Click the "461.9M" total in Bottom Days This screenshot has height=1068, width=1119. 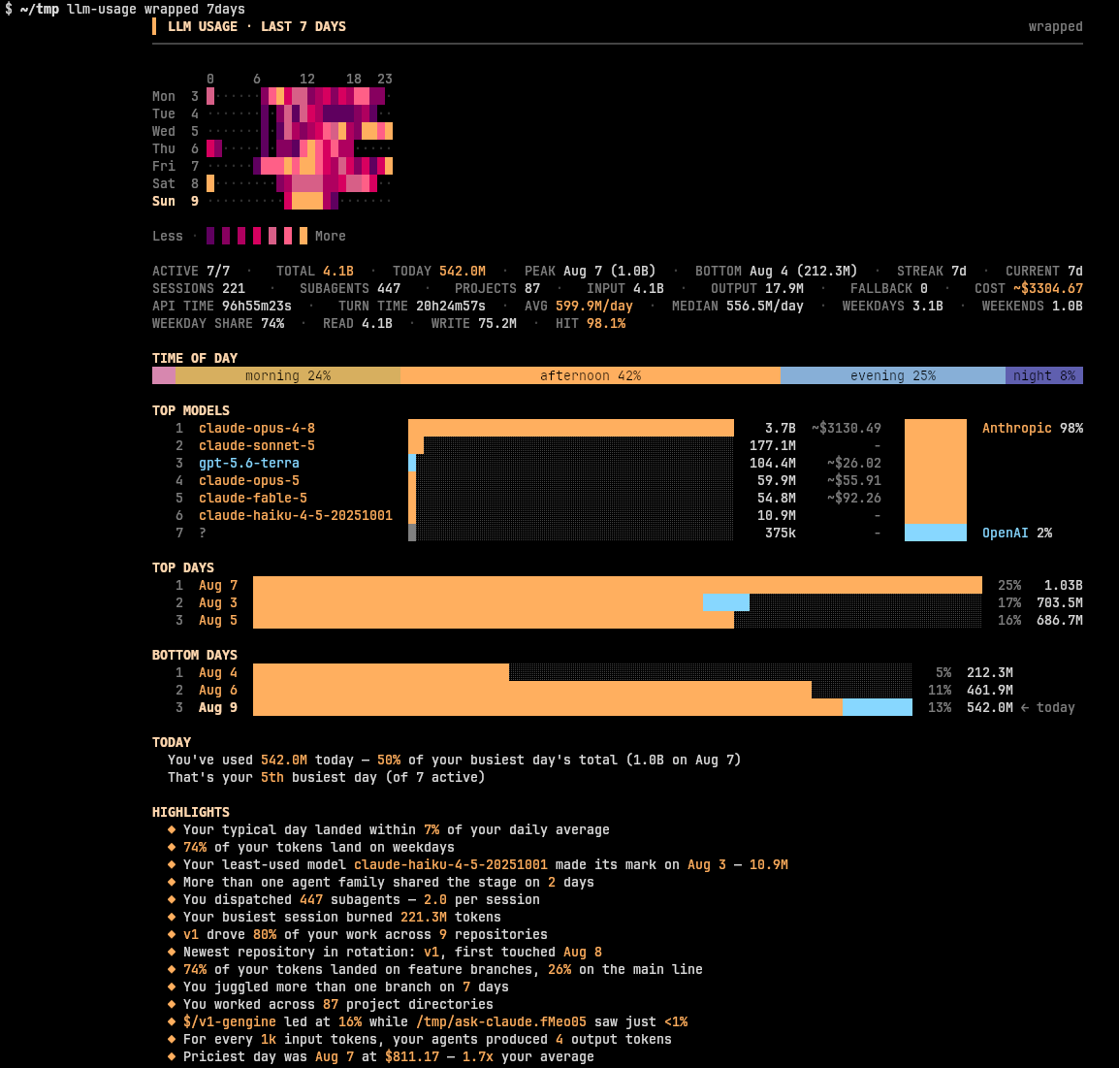point(990,690)
